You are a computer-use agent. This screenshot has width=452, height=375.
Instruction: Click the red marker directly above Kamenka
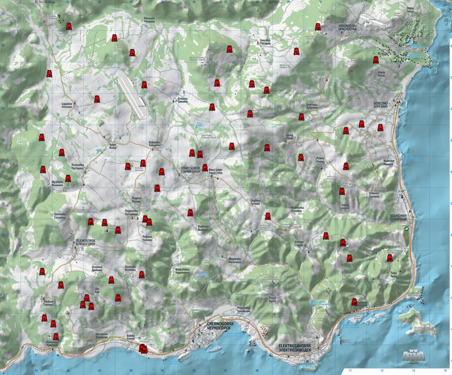click(x=56, y=337)
